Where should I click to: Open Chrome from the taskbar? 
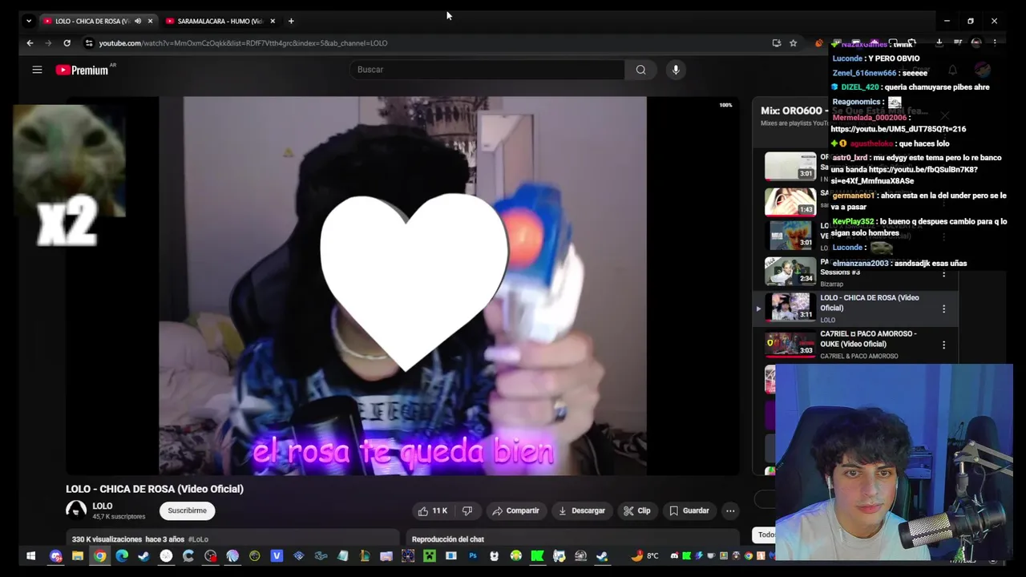tap(99, 555)
